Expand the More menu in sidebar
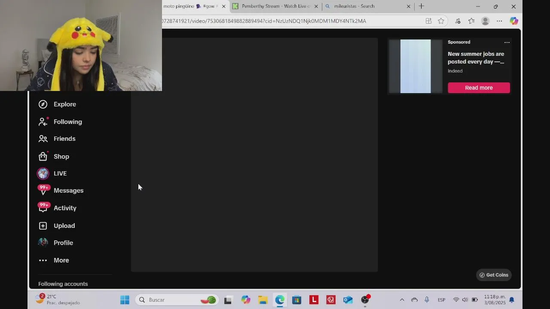 click(54, 261)
